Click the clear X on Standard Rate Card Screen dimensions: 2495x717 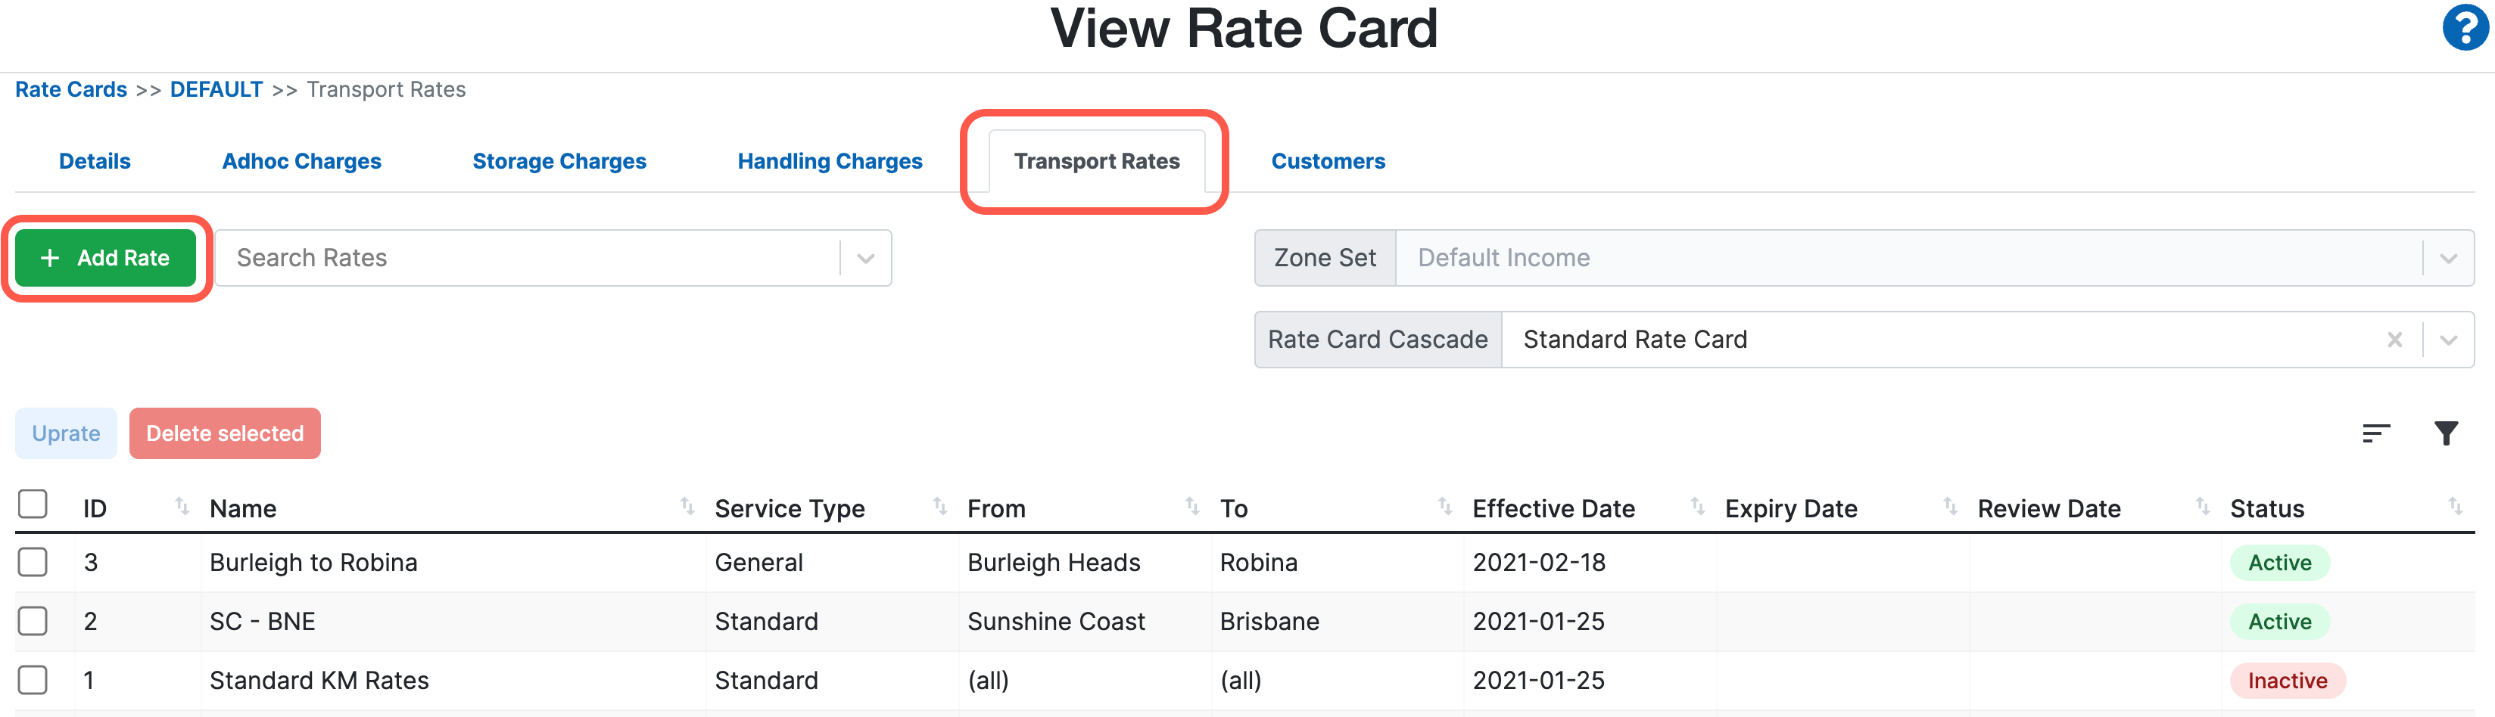(x=2395, y=339)
